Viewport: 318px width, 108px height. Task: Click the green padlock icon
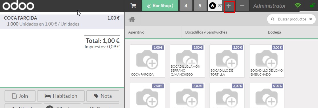click(x=312, y=6)
